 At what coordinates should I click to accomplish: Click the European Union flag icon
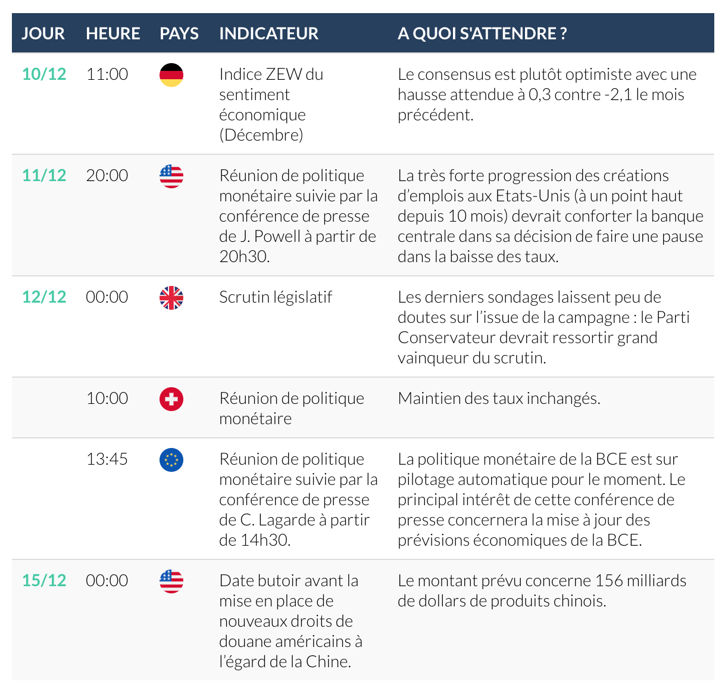[171, 460]
